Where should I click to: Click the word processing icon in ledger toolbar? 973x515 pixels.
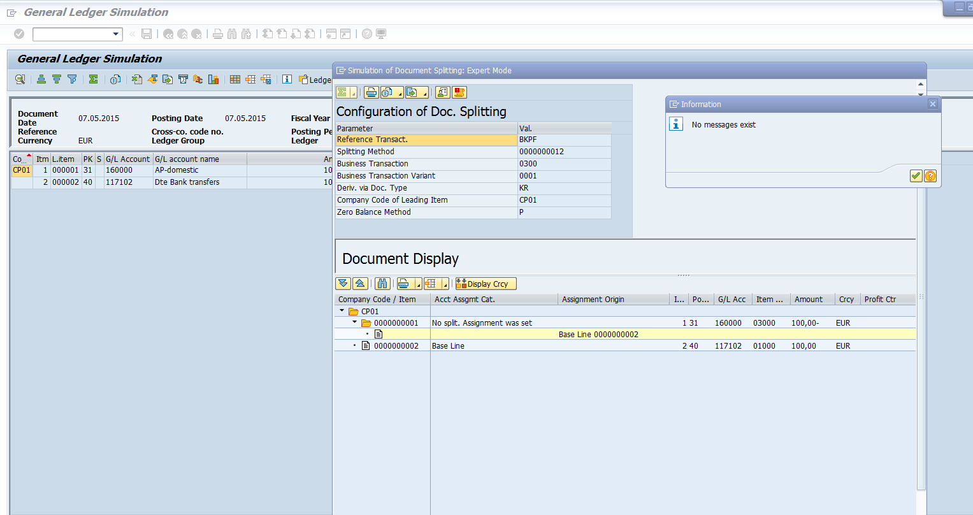pyautogui.click(x=152, y=80)
